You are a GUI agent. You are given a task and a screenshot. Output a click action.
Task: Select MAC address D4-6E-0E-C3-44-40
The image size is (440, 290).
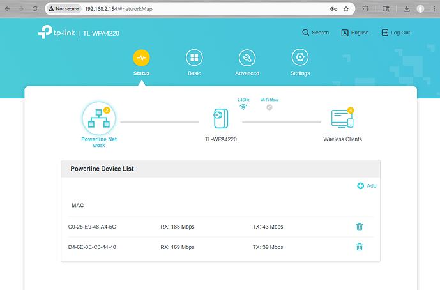(92, 247)
